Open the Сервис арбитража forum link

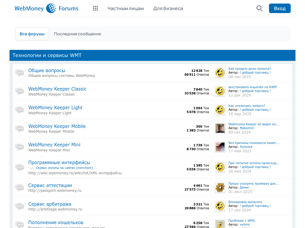[50, 204]
